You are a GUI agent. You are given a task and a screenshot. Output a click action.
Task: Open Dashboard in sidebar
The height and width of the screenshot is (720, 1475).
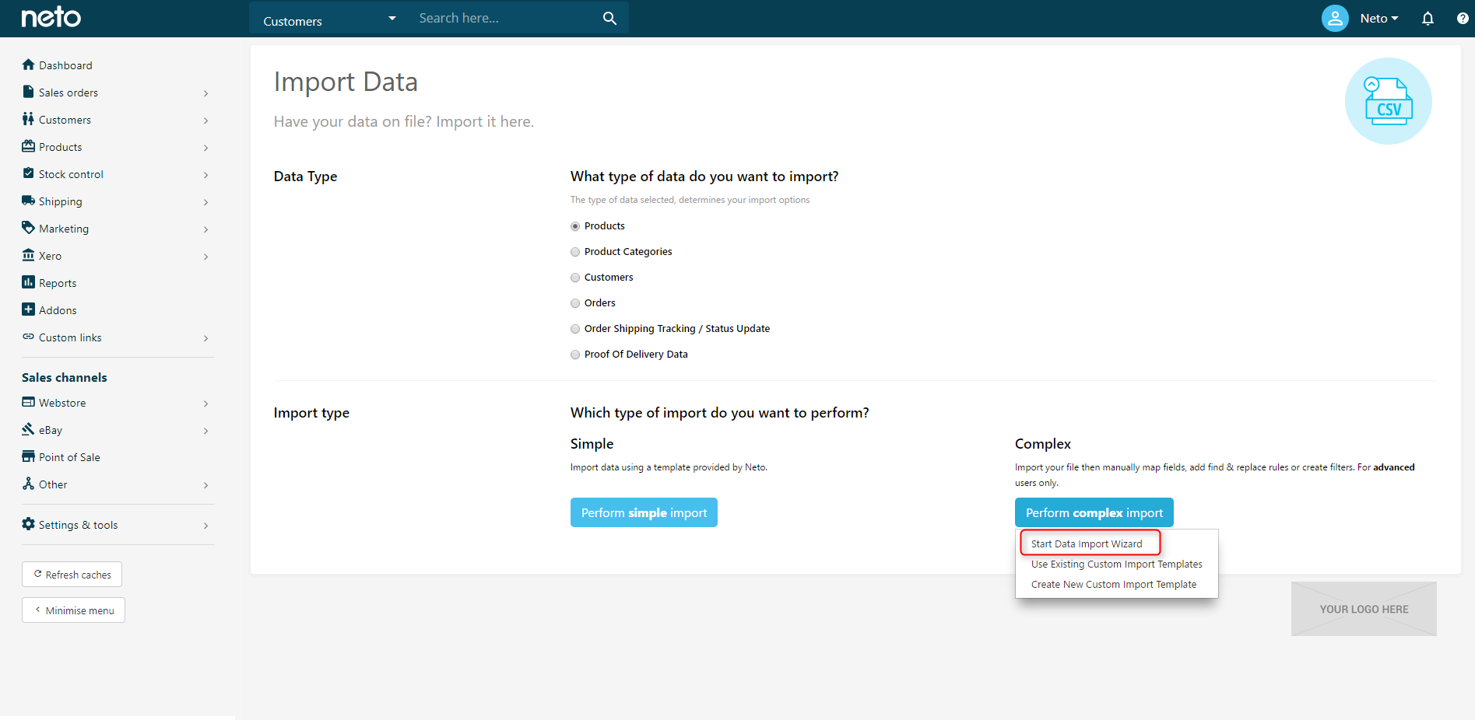pyautogui.click(x=65, y=65)
